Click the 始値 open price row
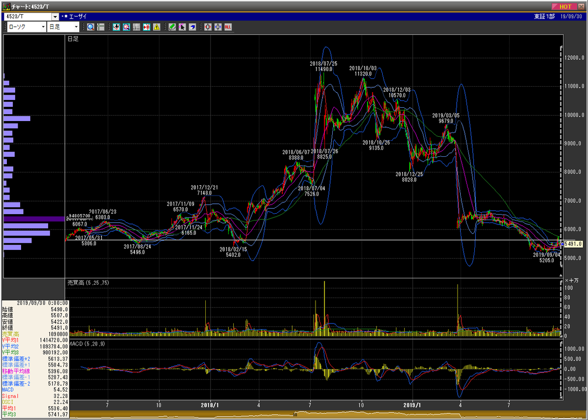 point(35,310)
